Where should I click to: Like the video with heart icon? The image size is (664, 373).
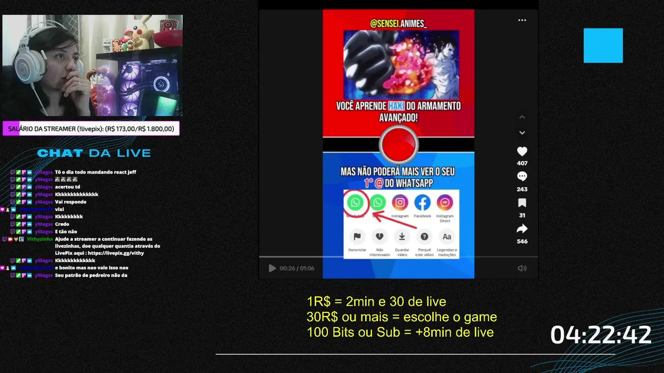[x=522, y=151]
